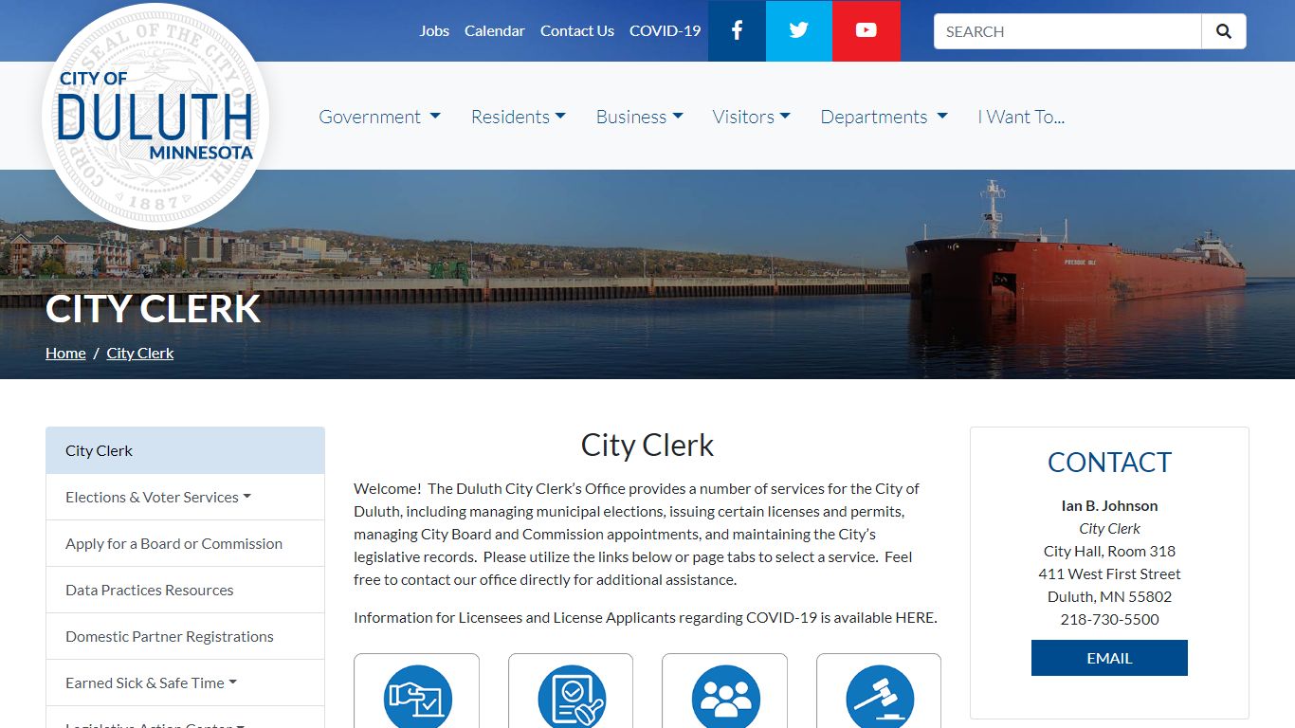This screenshot has height=728, width=1295.
Task: Focus the SEARCH input field
Action: [1067, 31]
